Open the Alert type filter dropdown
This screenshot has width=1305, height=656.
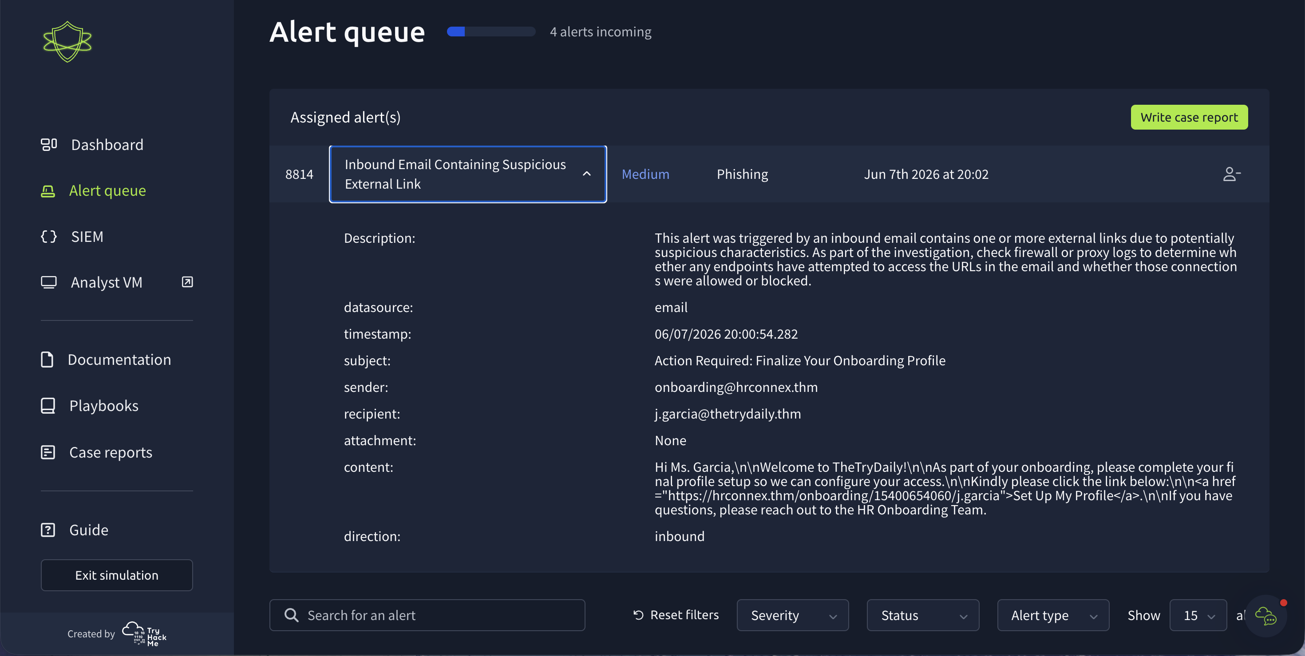(1053, 615)
